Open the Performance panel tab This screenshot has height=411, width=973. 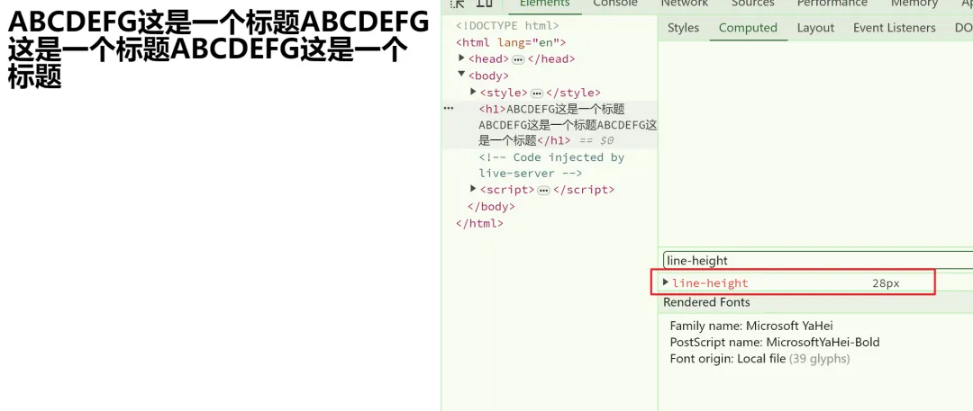click(832, 4)
